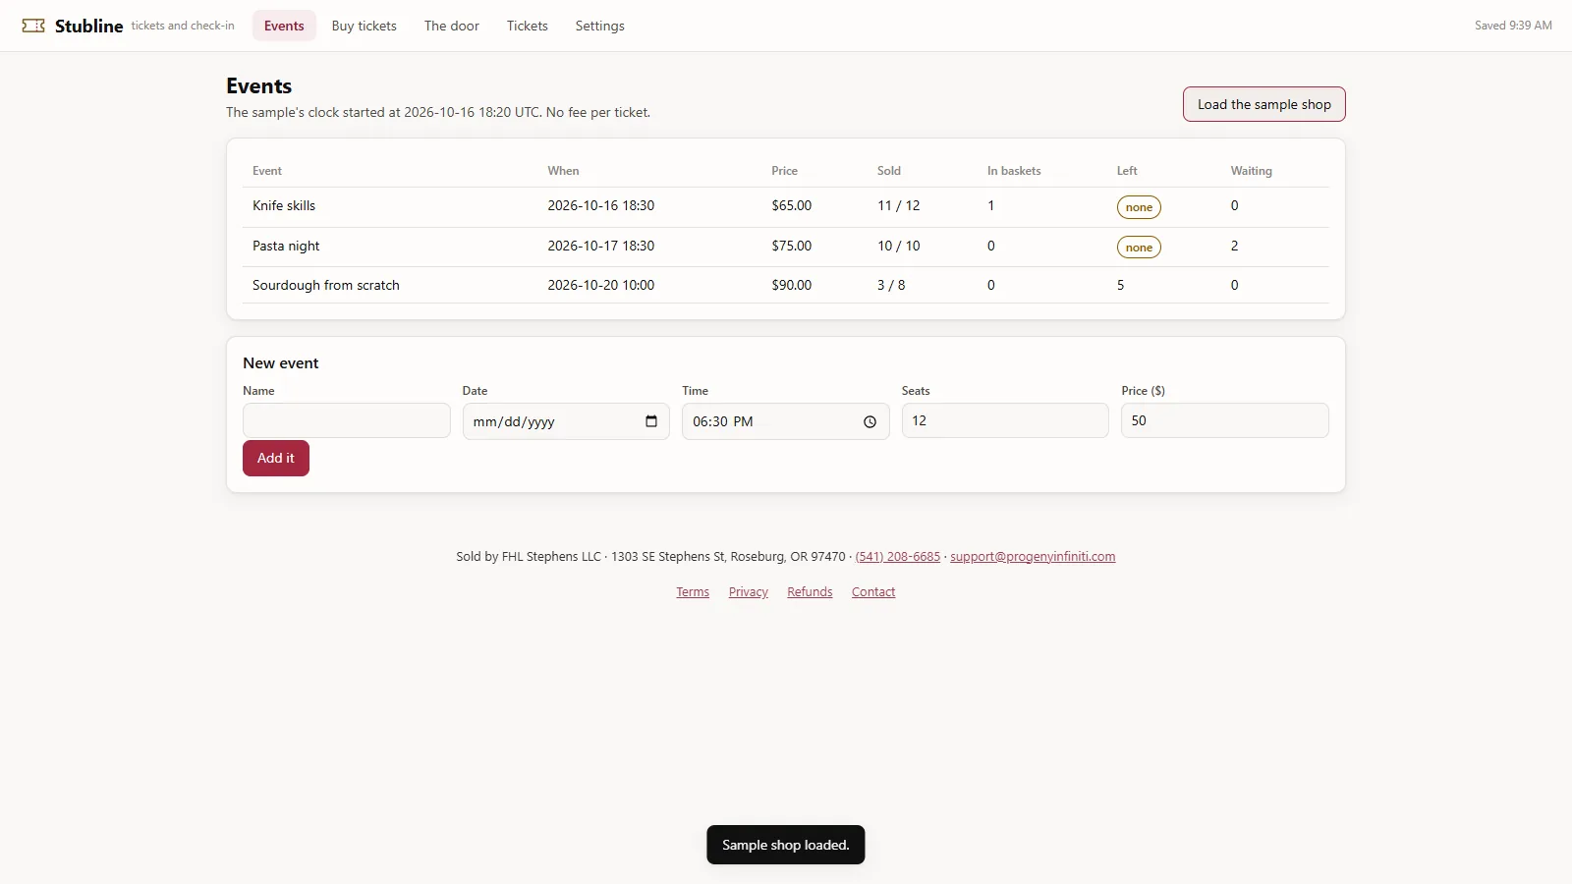Viewport: 1572px width, 884px height.
Task: Click the Time field showing 06:30 PM
Action: [x=786, y=421]
